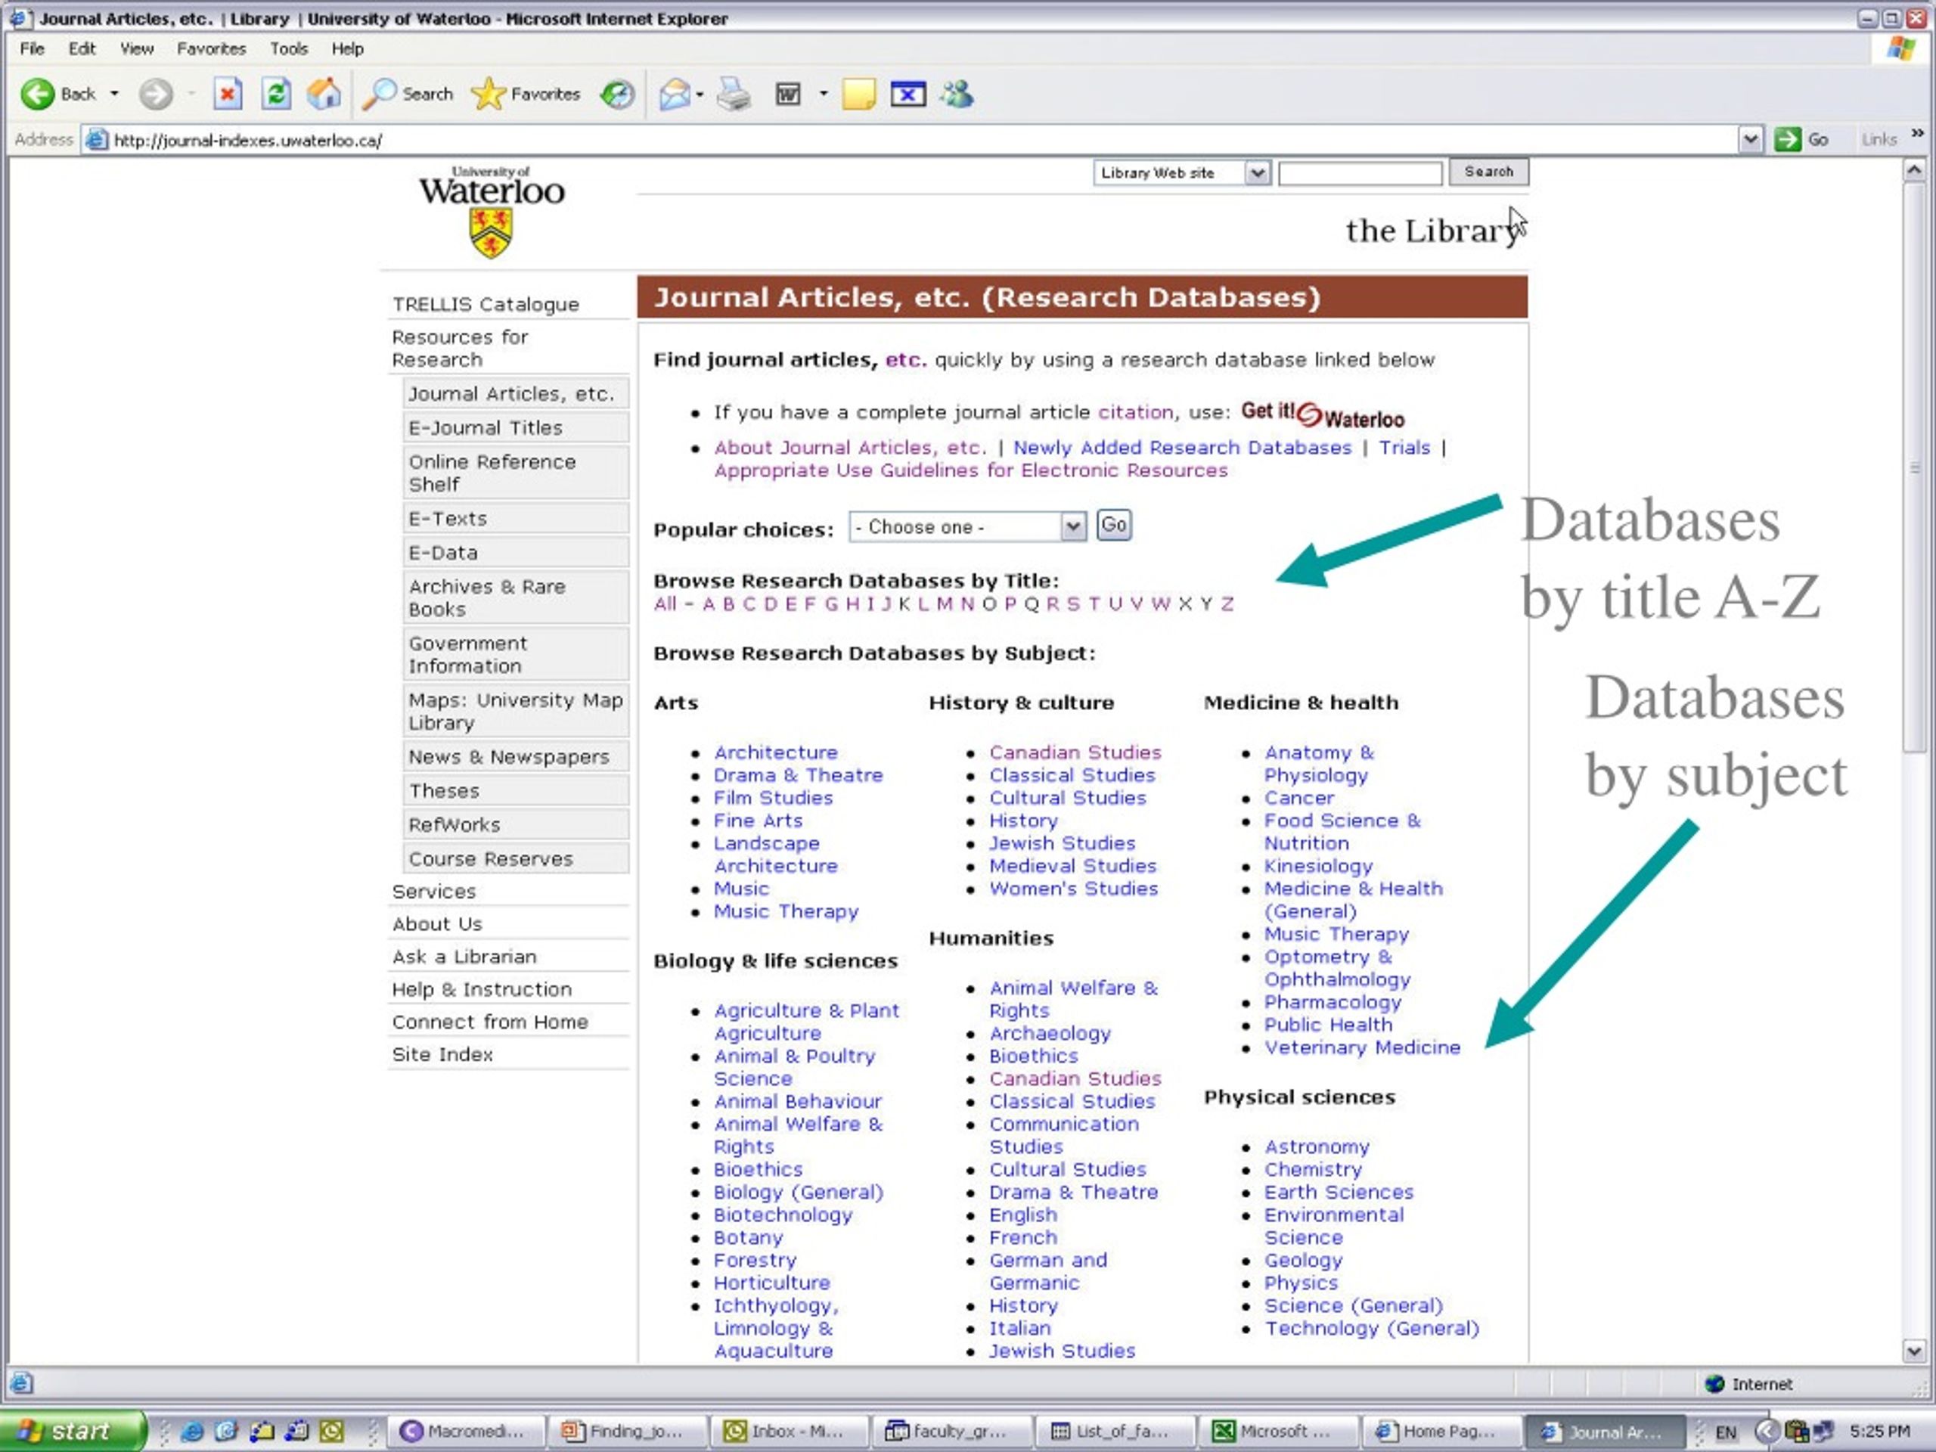Browse databases by title letter A

(709, 604)
